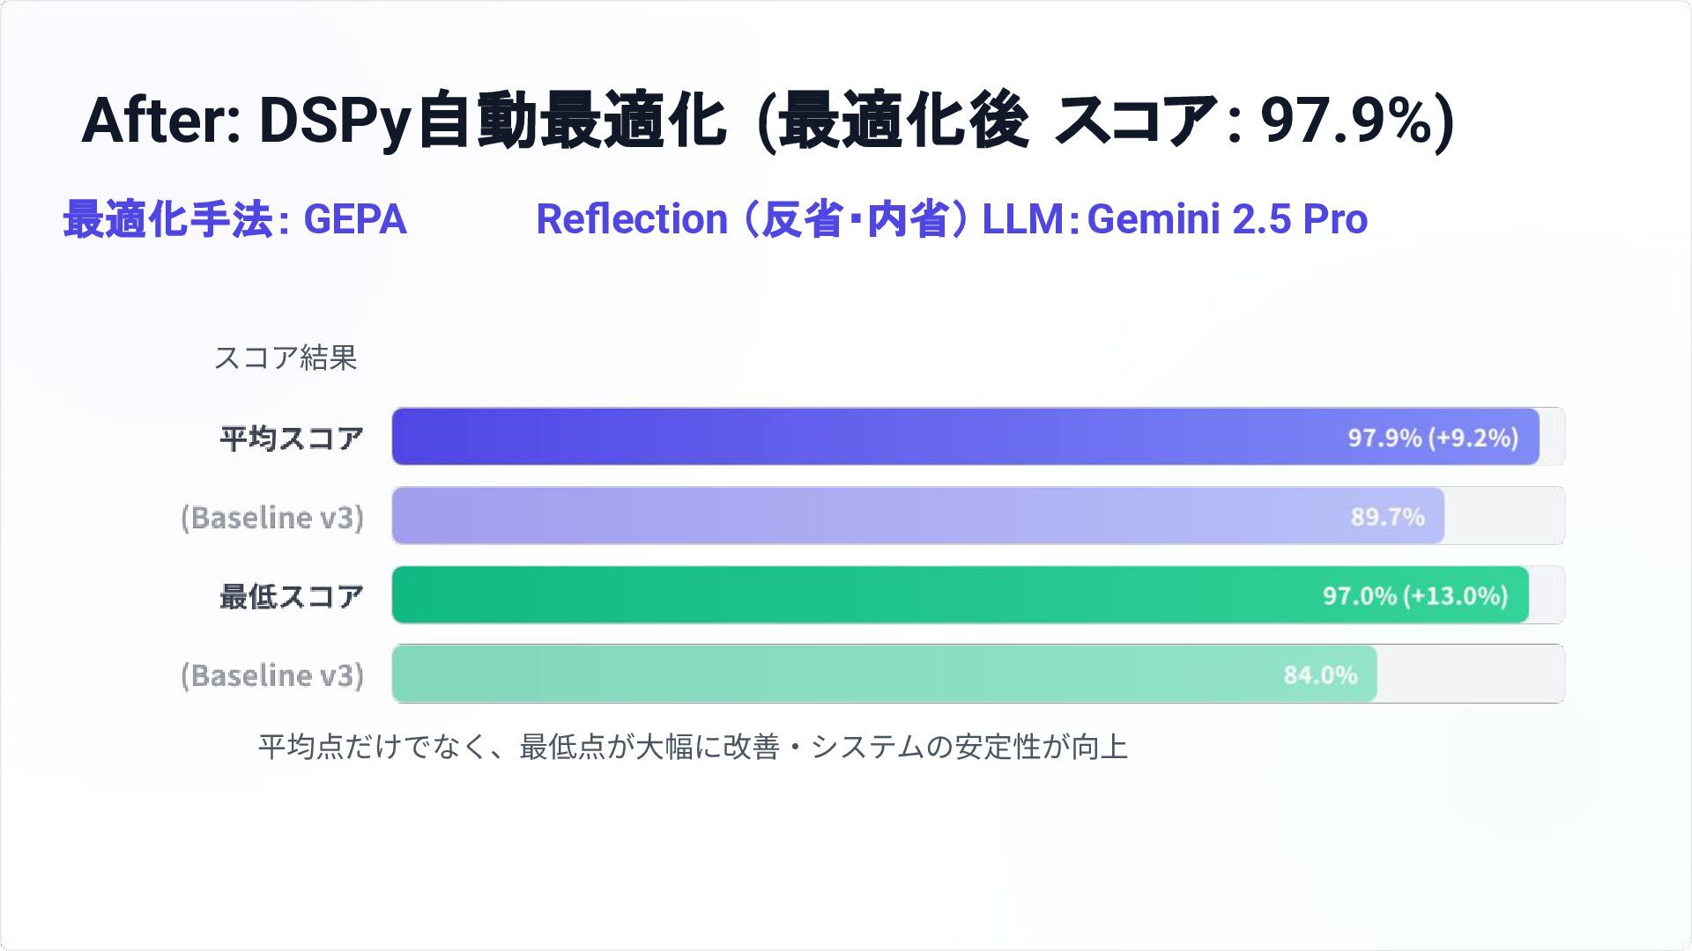Click the "84.0%" value label
The height and width of the screenshot is (951, 1692).
point(1320,675)
